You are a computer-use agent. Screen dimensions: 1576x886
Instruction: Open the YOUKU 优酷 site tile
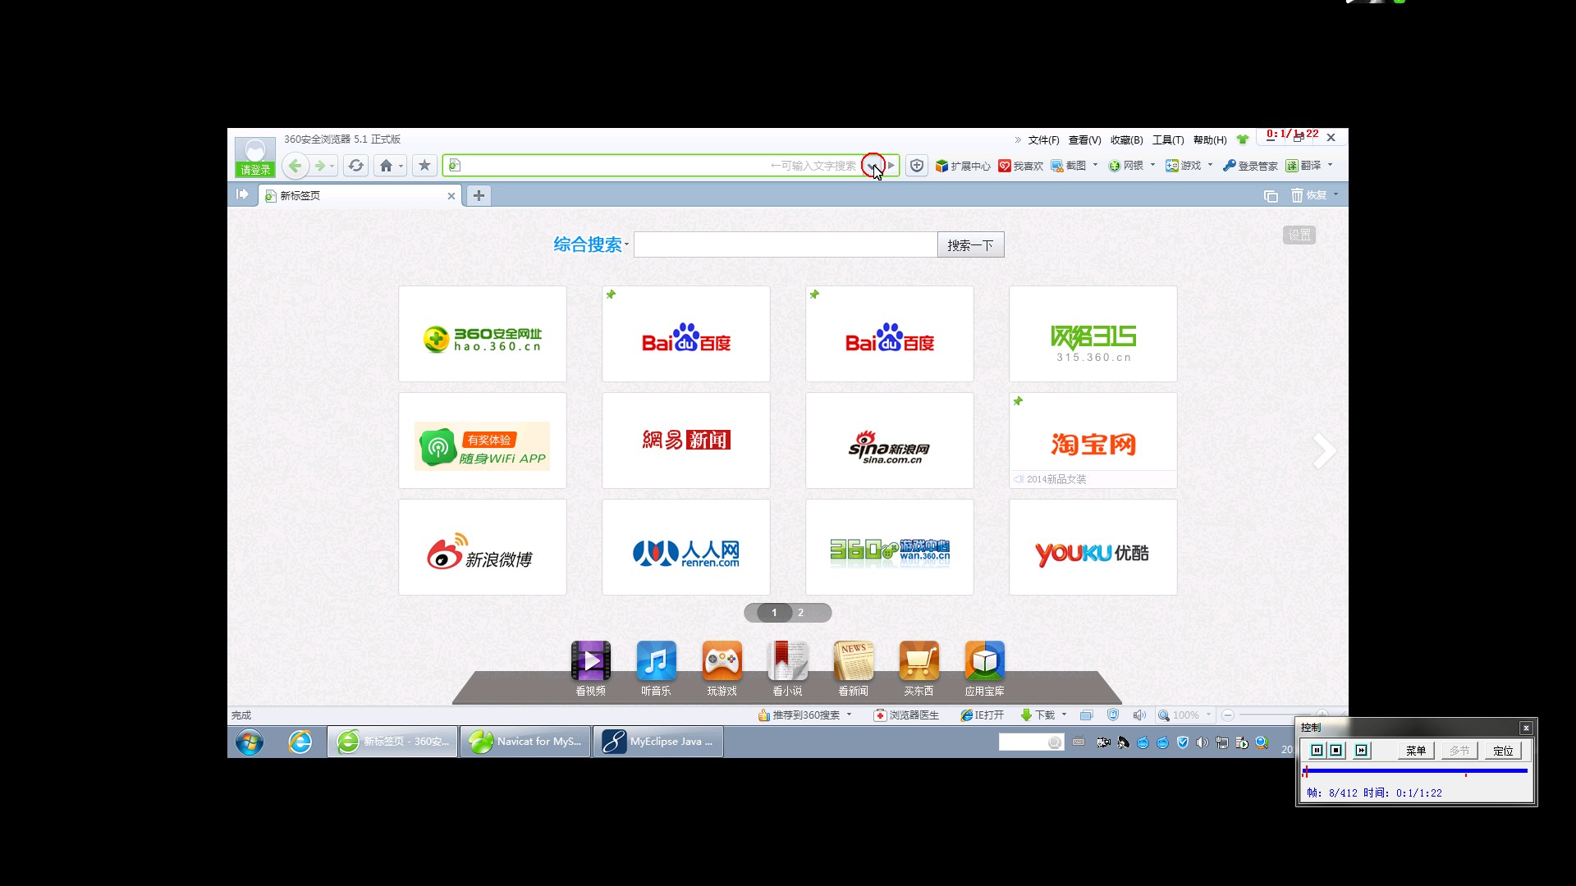point(1093,547)
